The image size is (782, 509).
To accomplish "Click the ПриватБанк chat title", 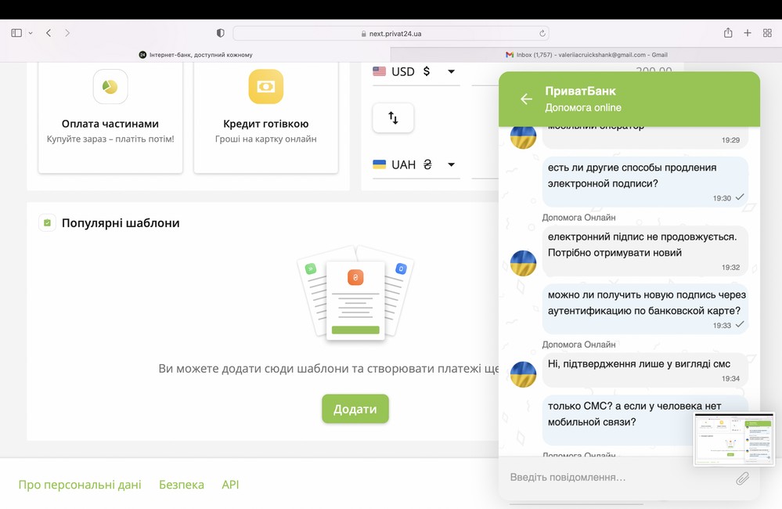I will point(580,91).
